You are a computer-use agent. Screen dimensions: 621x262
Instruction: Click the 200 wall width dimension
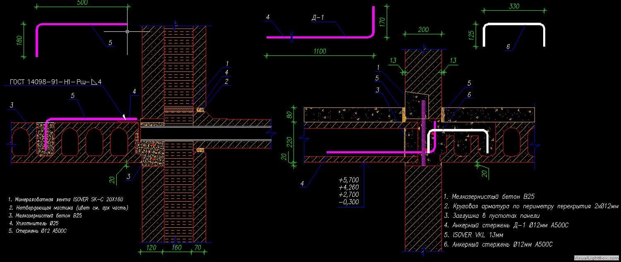click(423, 30)
